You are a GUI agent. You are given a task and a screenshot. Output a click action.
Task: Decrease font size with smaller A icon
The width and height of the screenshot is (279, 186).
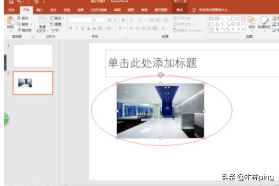click(116, 20)
